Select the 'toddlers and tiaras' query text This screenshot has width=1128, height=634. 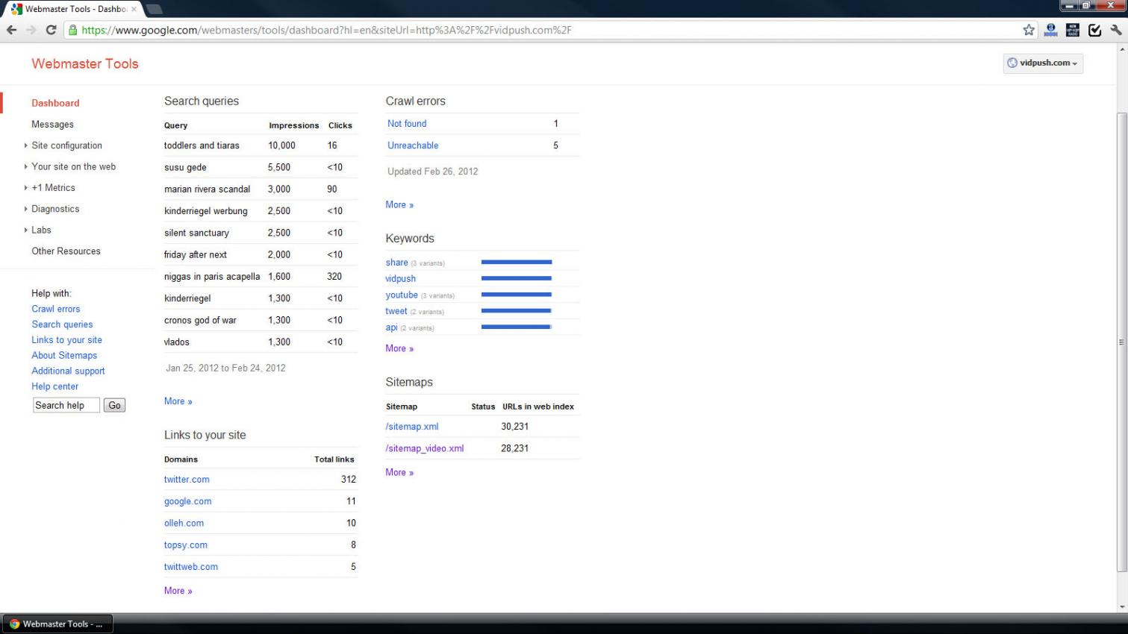pos(202,145)
